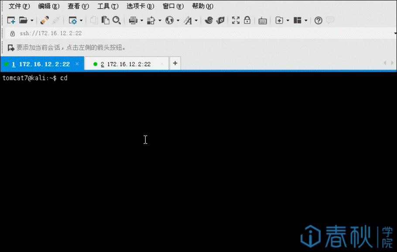The image size is (397, 252).
Task: Expand the font style dropdown arrow
Action: (196, 20)
